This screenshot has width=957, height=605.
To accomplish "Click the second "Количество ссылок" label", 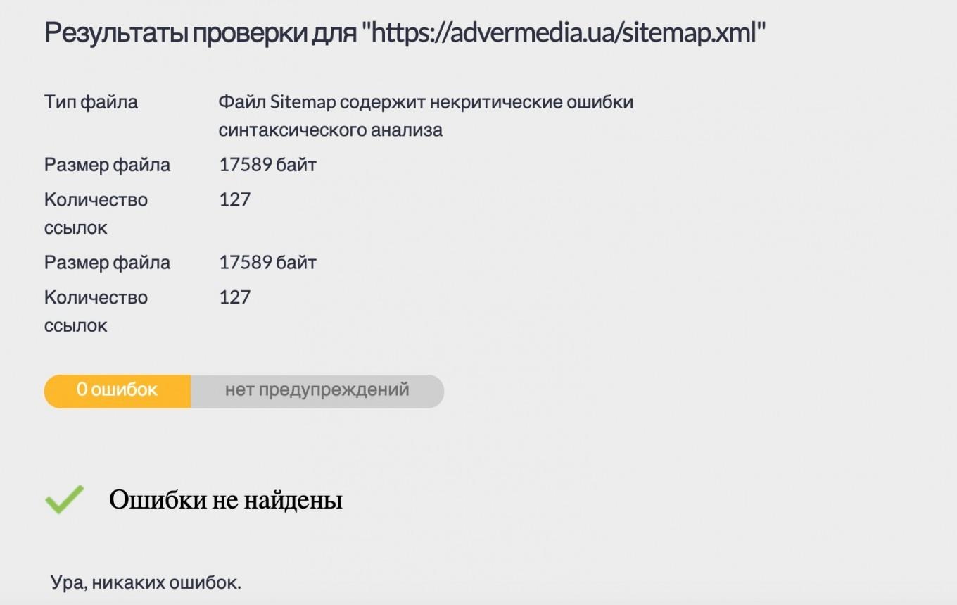I will pyautogui.click(x=96, y=311).
